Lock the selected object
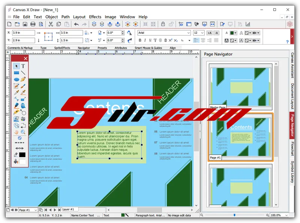This screenshot has width=300, height=223. click(x=163, y=24)
